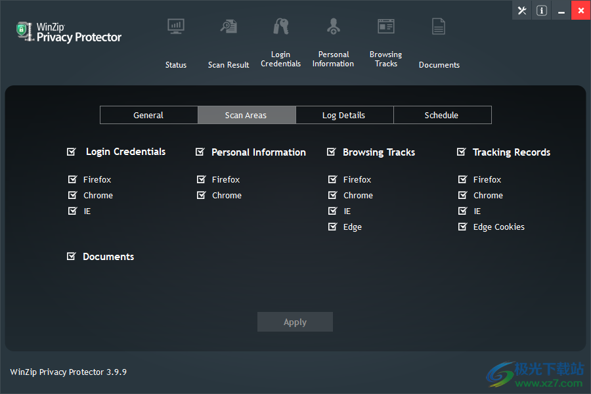The height and width of the screenshot is (394, 591).
Task: Uncheck the Edge checkbox
Action: [x=332, y=227]
